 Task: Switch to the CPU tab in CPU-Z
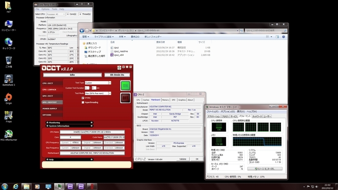pyautogui.click(x=138, y=100)
